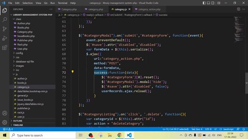Open Customize Layout icon
Viewport: 248px width, 139px height.
[219, 3]
